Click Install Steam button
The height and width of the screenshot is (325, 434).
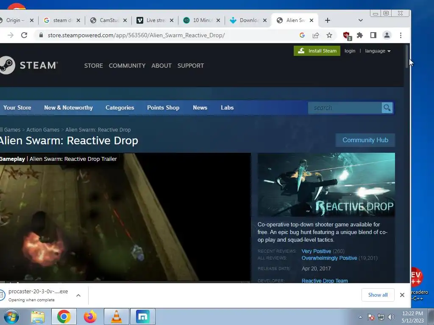pos(317,51)
